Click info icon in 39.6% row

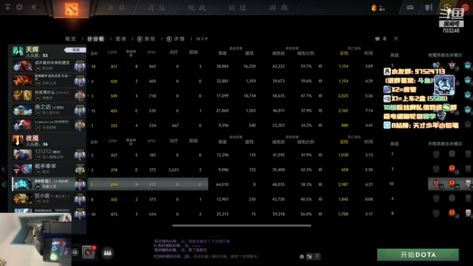pos(320,81)
